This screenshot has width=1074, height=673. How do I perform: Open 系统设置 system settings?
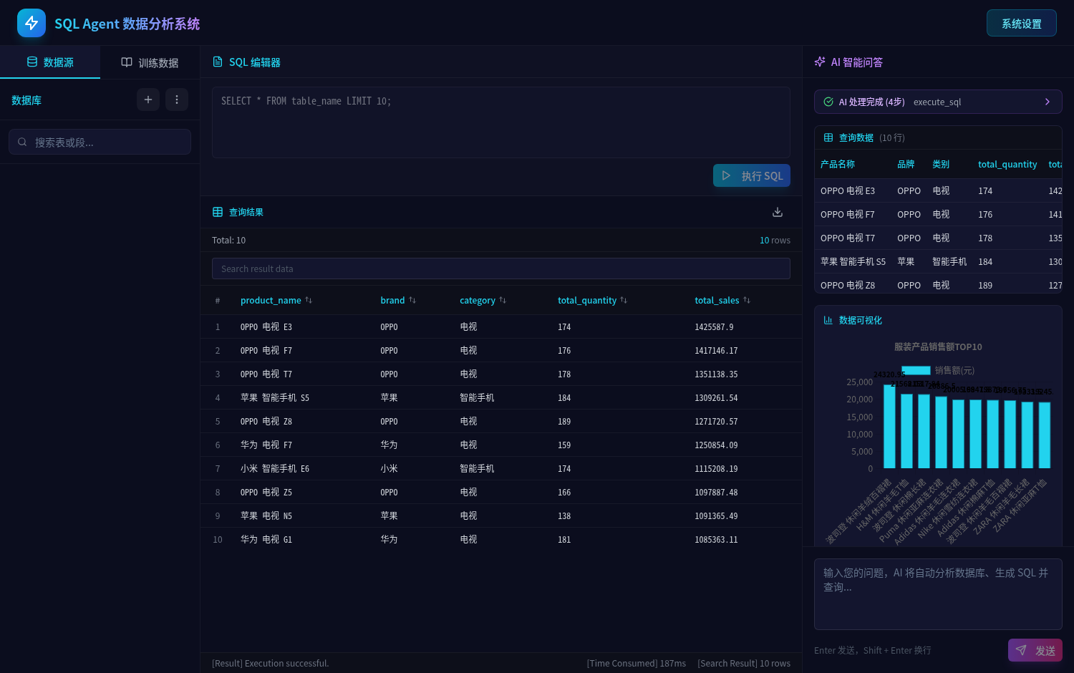(1022, 23)
